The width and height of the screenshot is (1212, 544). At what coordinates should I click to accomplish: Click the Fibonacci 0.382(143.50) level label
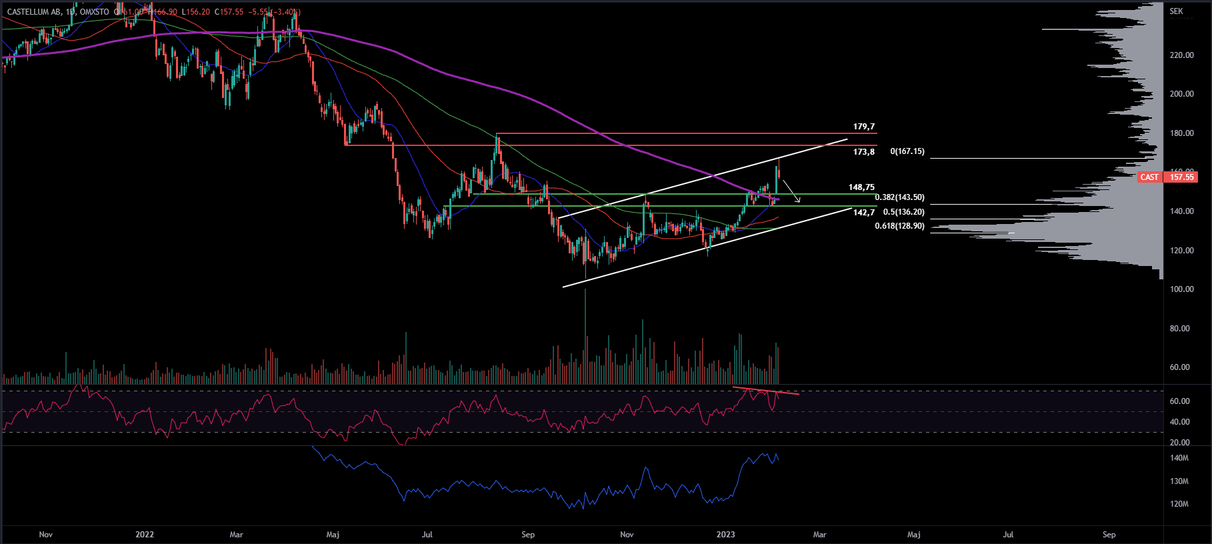click(x=899, y=197)
